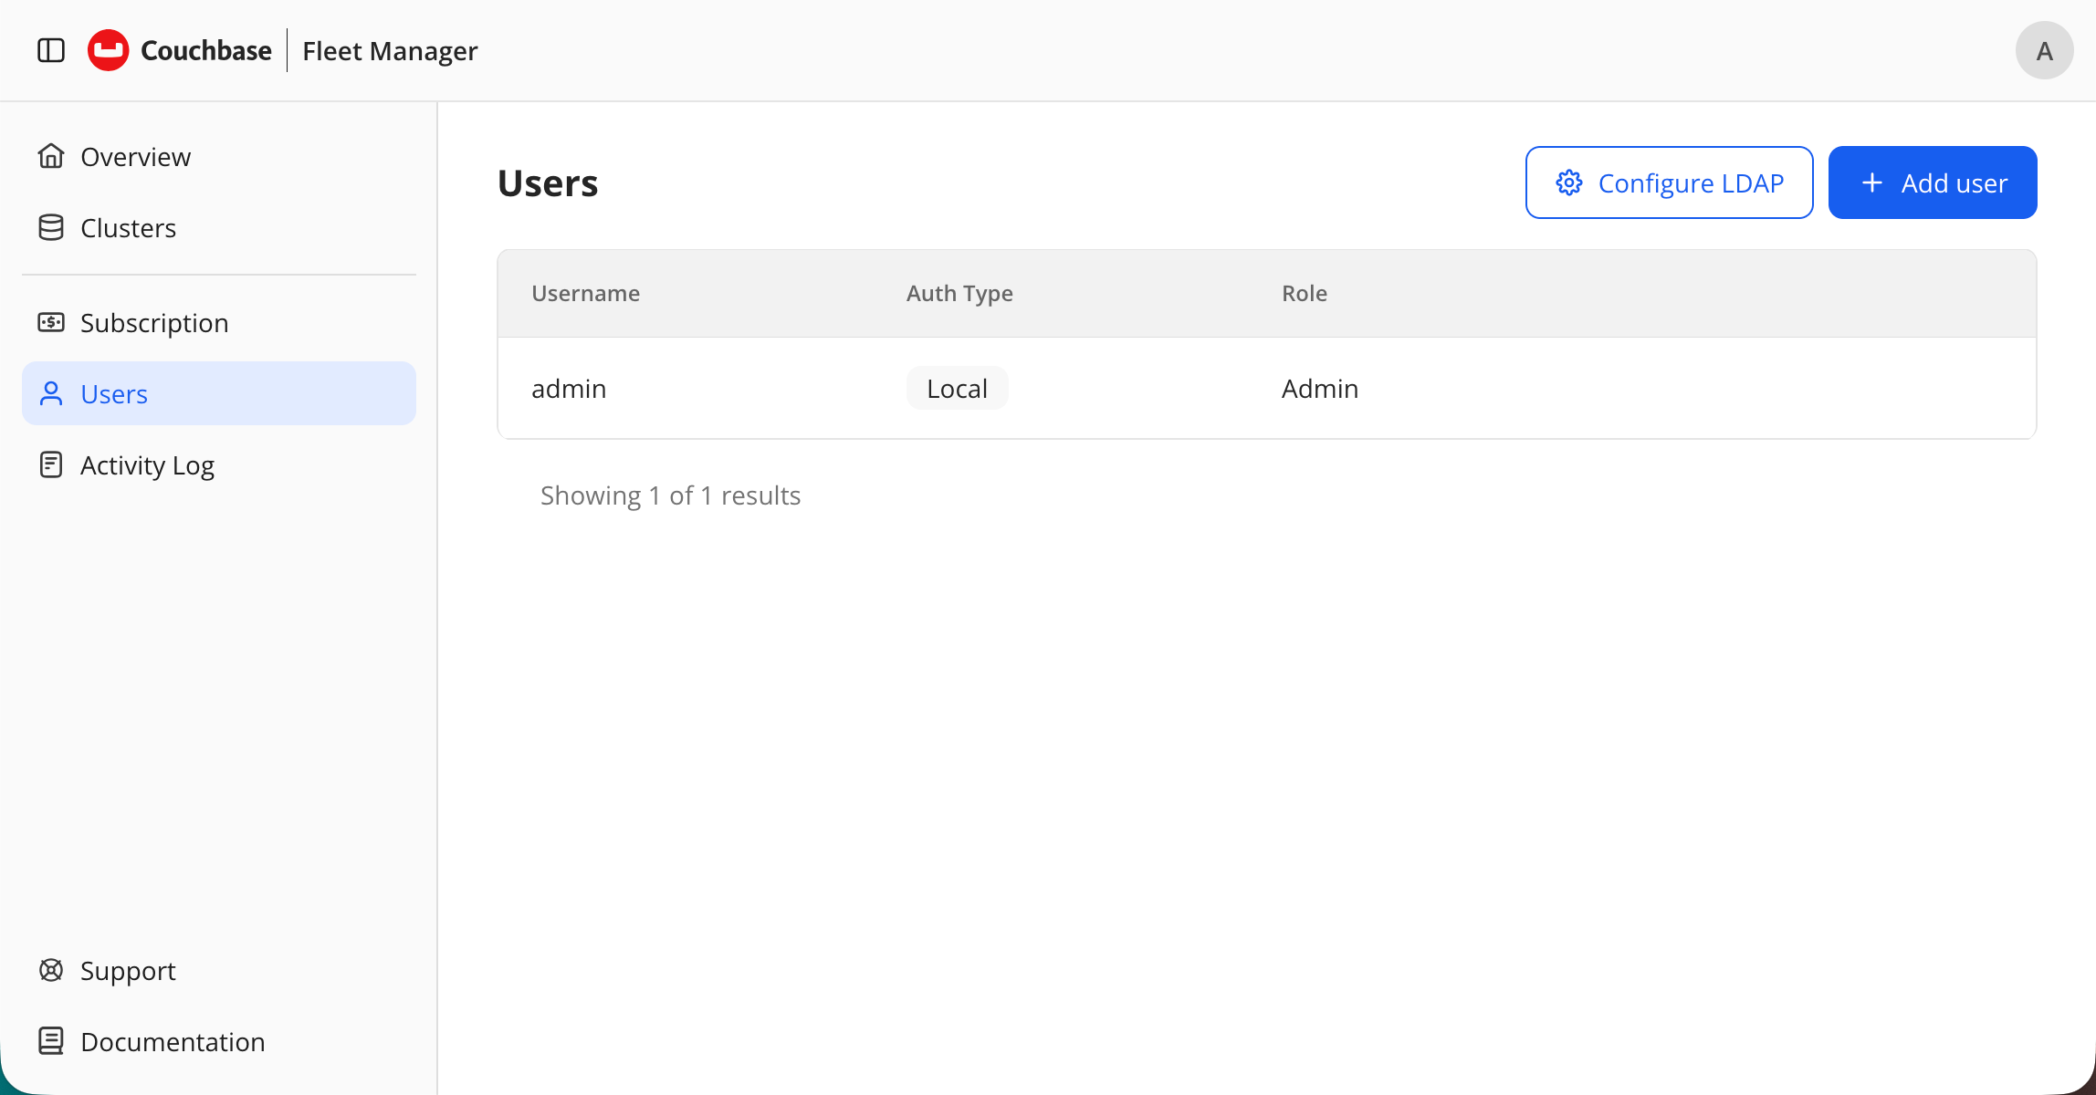Click the Add user button label

point(1955,183)
